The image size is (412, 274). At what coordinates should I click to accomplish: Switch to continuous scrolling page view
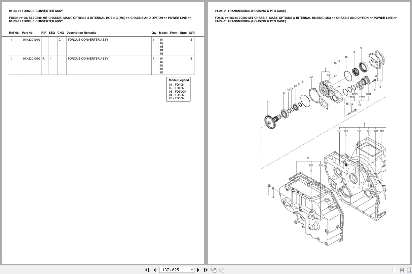pyautogui.click(x=402, y=270)
